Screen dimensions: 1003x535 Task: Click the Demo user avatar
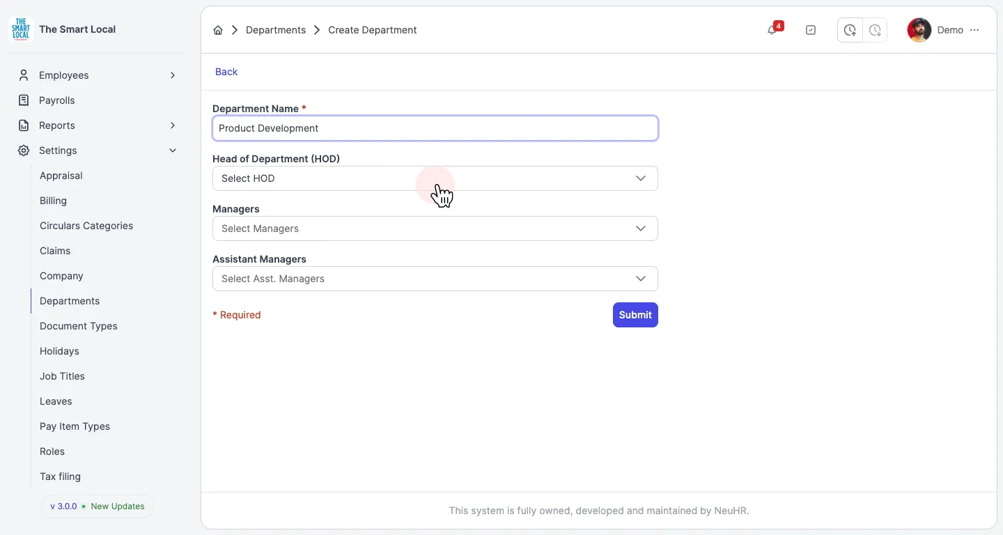919,30
